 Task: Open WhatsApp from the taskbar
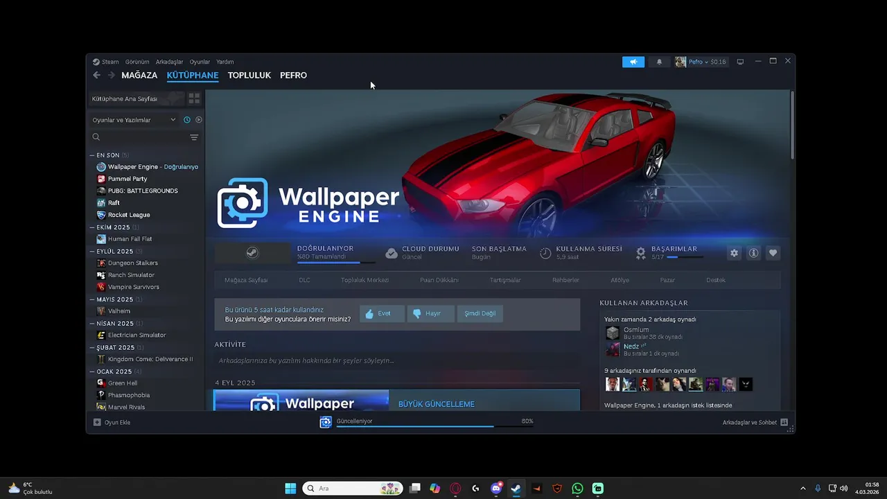(578, 489)
